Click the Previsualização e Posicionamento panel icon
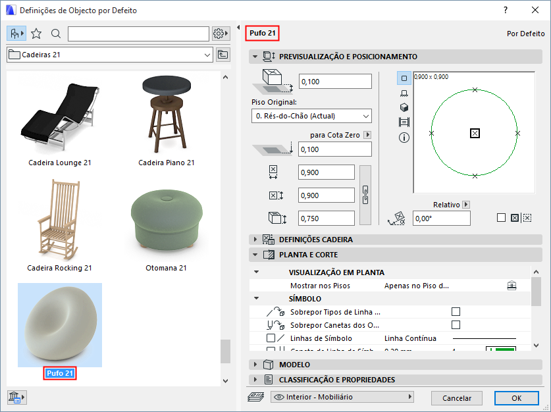The width and height of the screenshot is (551, 412). point(269,57)
